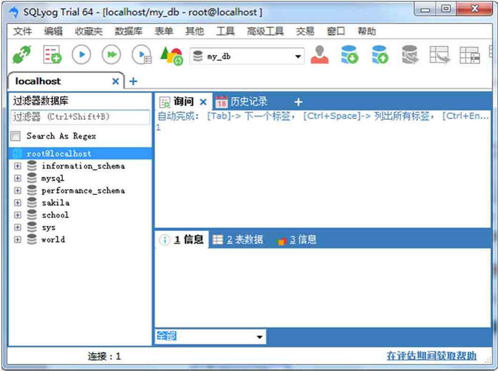The width and height of the screenshot is (498, 371).
Task: Select the sys database icon
Action: (x=32, y=227)
